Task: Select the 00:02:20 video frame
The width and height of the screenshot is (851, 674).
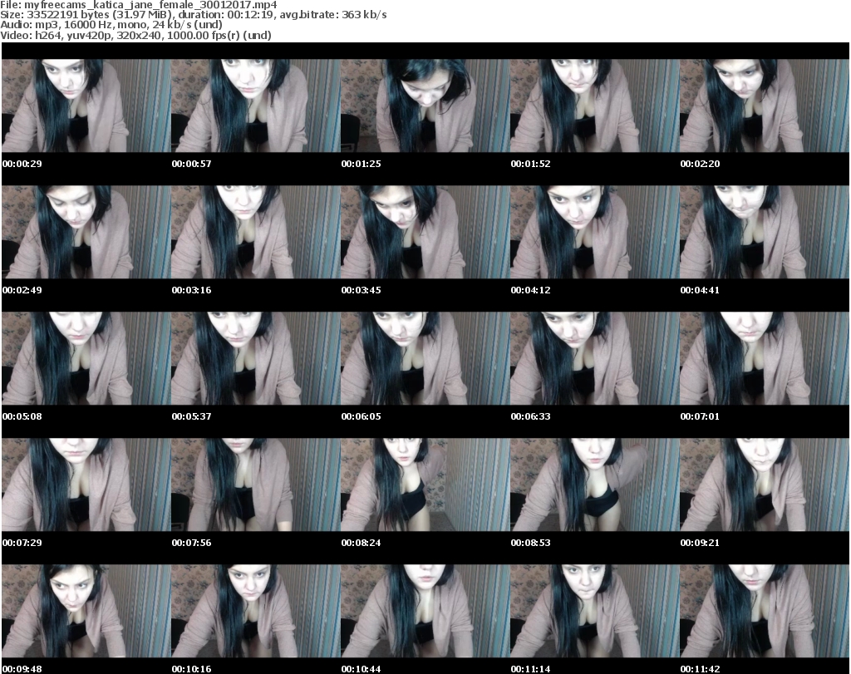Action: click(765, 106)
